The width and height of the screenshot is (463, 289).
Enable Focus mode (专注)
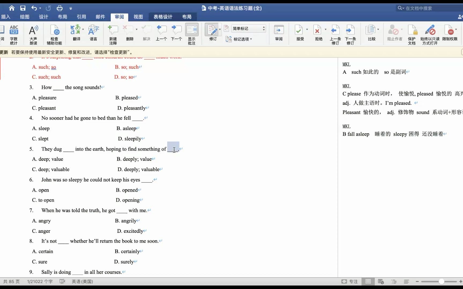[x=350, y=282]
